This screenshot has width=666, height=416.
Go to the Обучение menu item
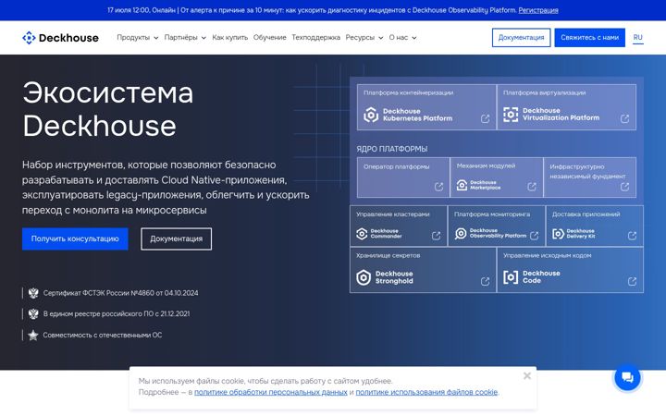click(x=270, y=37)
